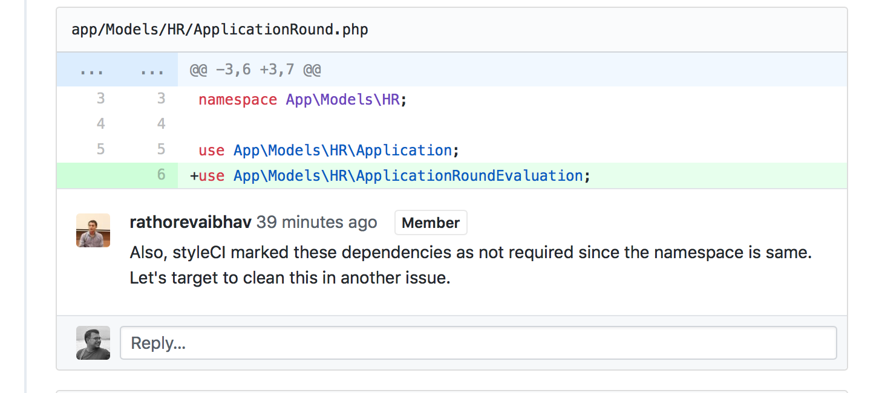
Task: Select the hunk header @@ -3,6 +3,7 @@
Action: [x=255, y=70]
